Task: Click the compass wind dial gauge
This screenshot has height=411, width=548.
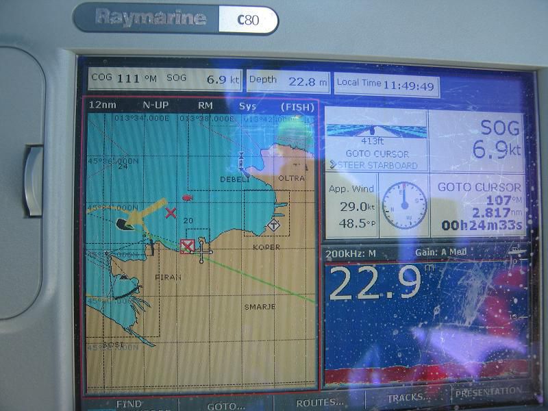Action: (404, 206)
